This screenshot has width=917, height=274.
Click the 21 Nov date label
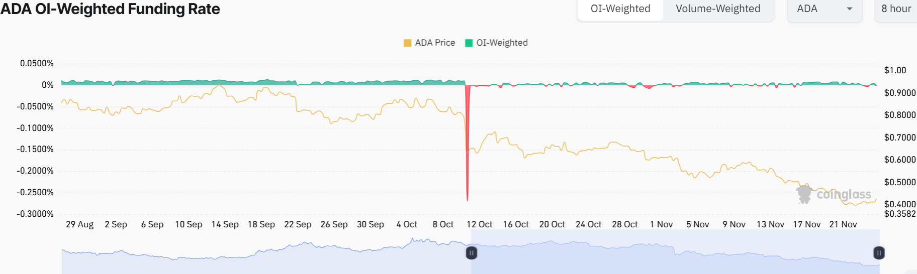[843, 225]
